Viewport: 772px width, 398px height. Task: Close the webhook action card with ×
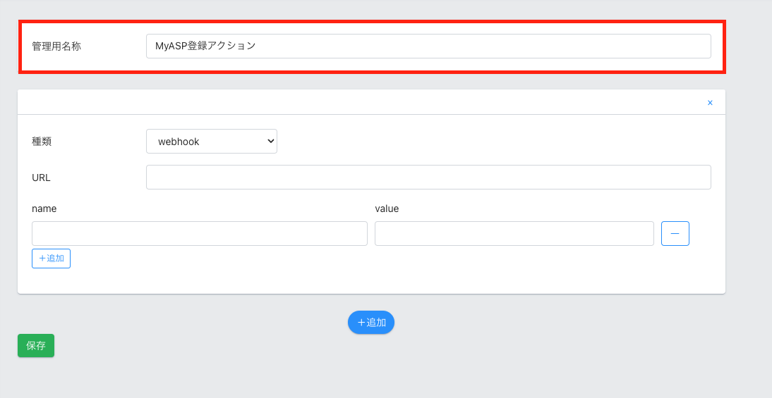click(710, 103)
